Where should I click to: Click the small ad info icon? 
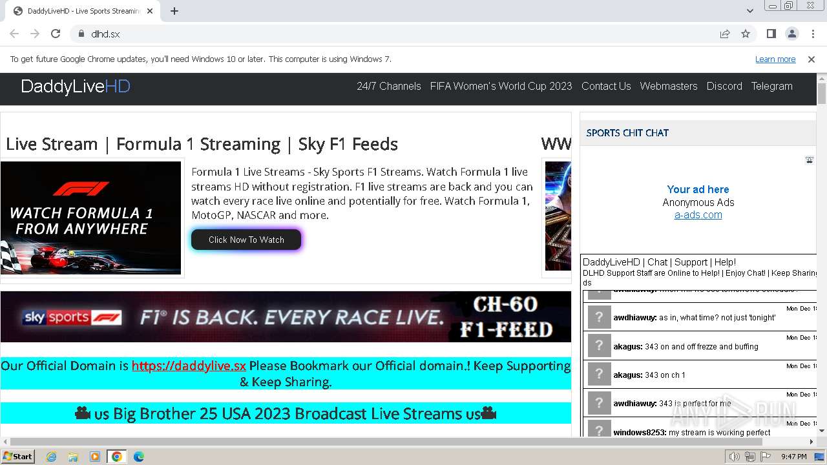tap(809, 160)
